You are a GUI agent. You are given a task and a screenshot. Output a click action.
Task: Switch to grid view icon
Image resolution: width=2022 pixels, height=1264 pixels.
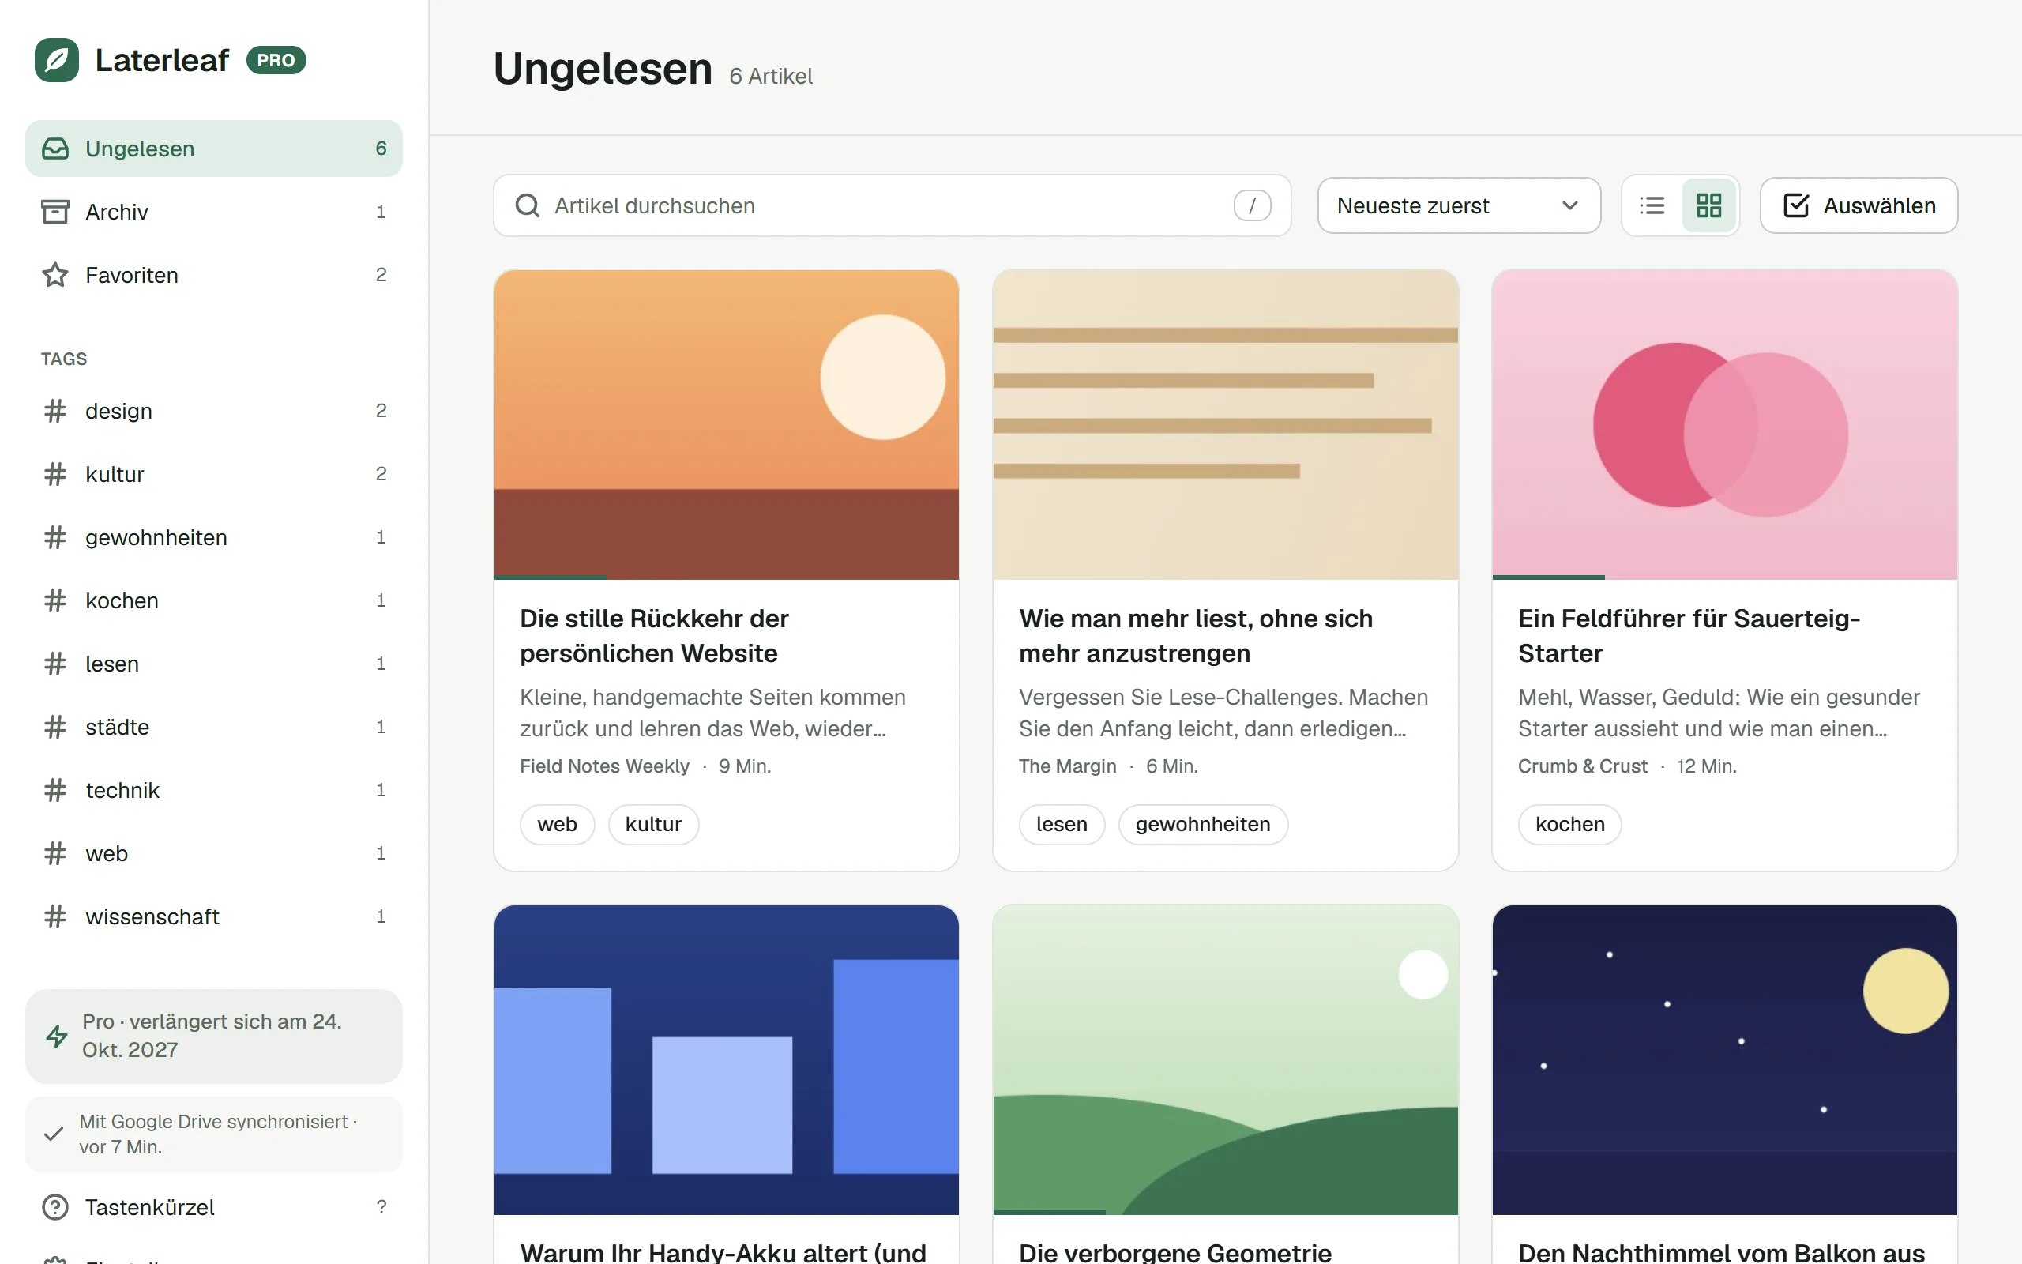click(x=1708, y=205)
